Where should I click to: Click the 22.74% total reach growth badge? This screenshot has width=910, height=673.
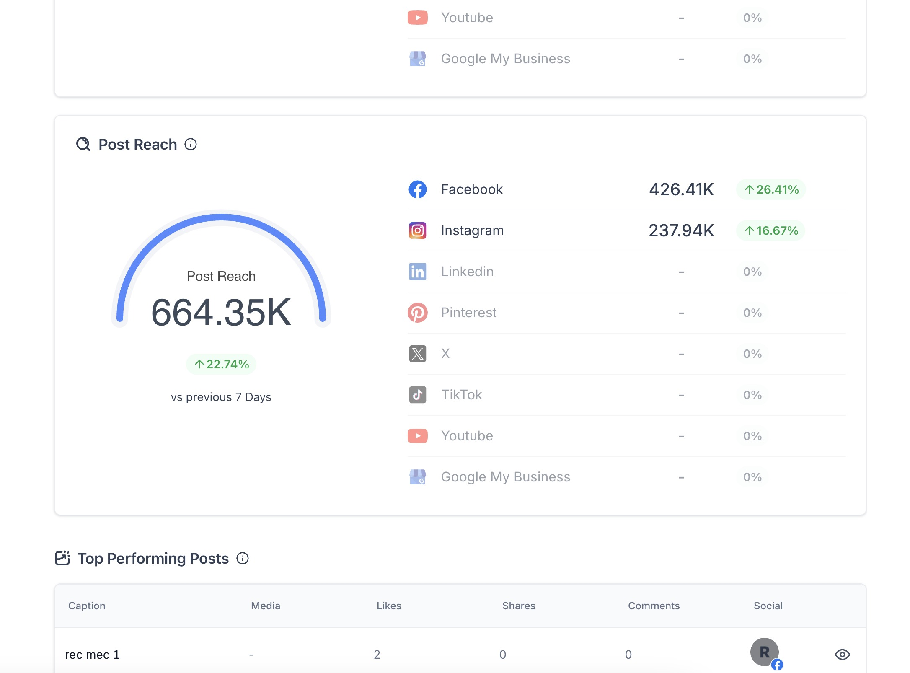pyautogui.click(x=221, y=364)
